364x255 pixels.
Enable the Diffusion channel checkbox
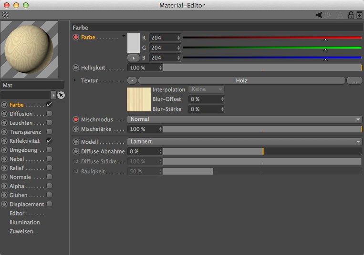[x=49, y=114]
